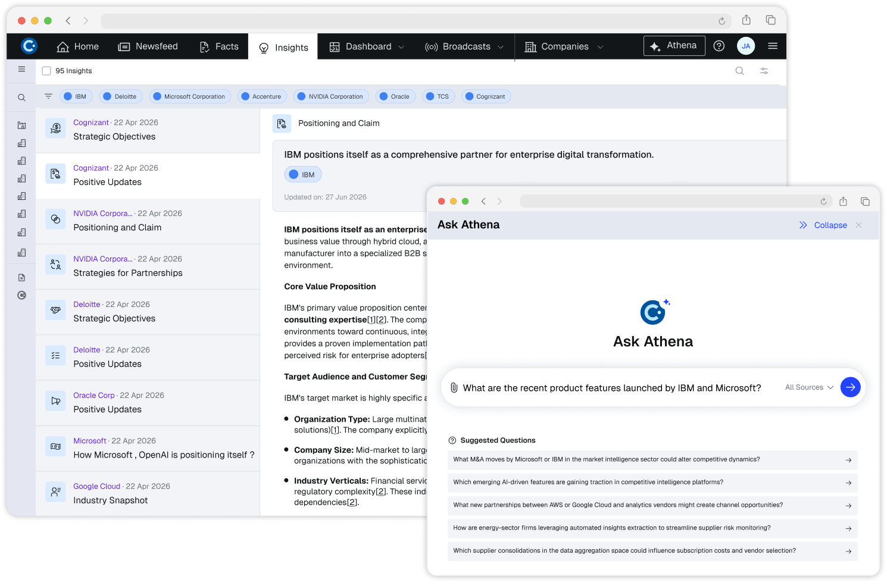887x583 pixels.
Task: Click the paperclip attachment icon in Athena's query box
Action: pos(454,388)
